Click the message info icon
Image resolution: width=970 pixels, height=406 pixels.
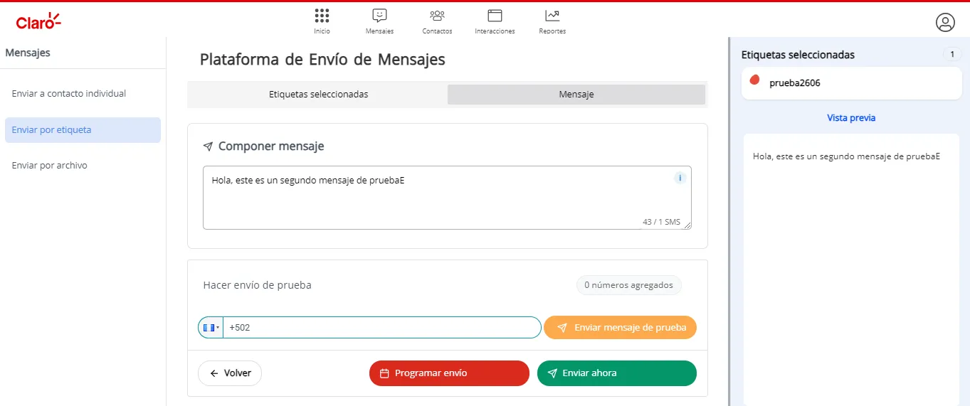pyautogui.click(x=680, y=178)
